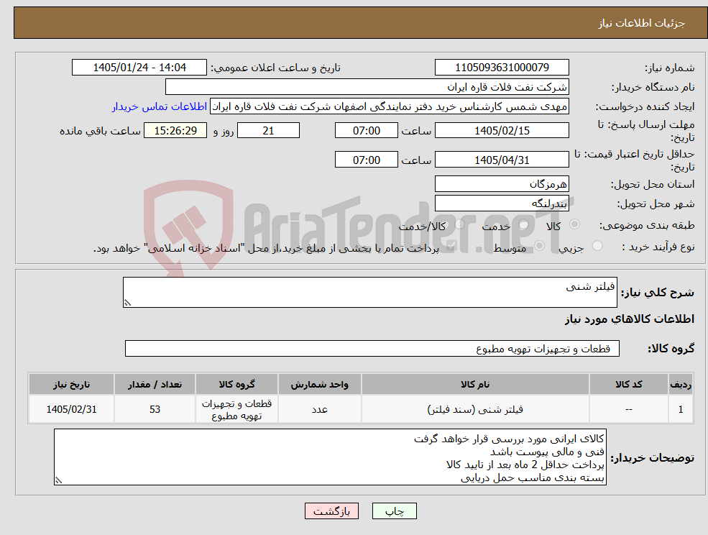
Task: Select the متوسط purchase type radio
Action: [539, 246]
